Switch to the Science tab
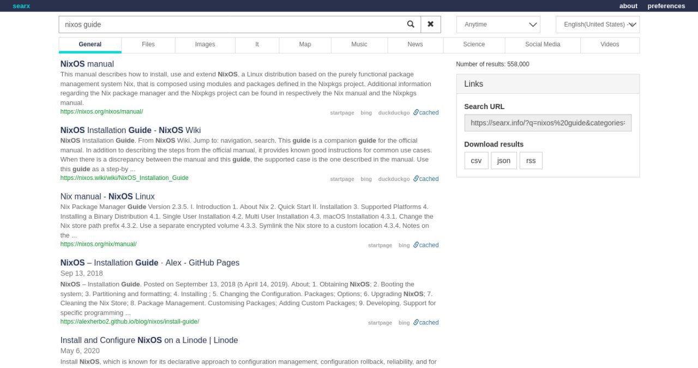 [x=474, y=45]
